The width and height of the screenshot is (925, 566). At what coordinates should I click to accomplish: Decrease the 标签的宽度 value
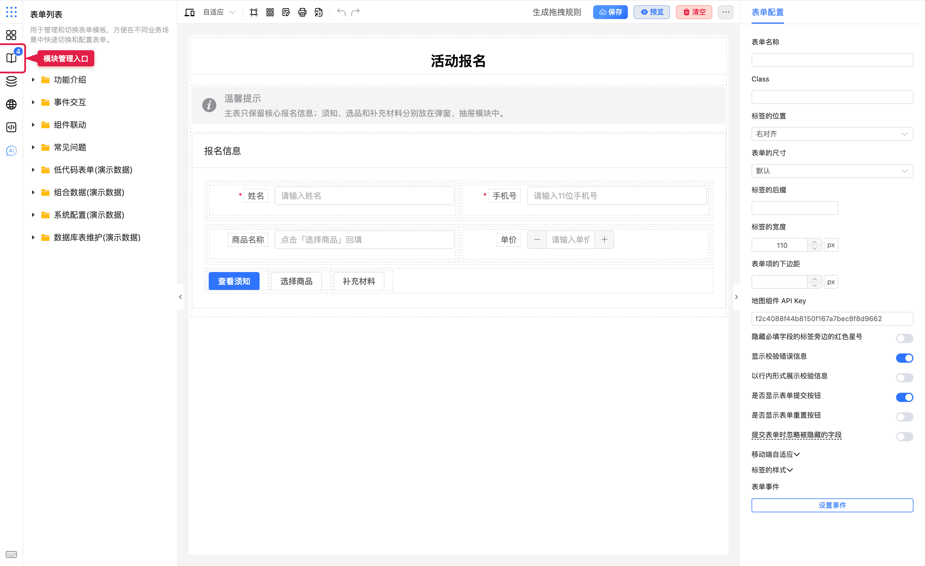pyautogui.click(x=814, y=248)
